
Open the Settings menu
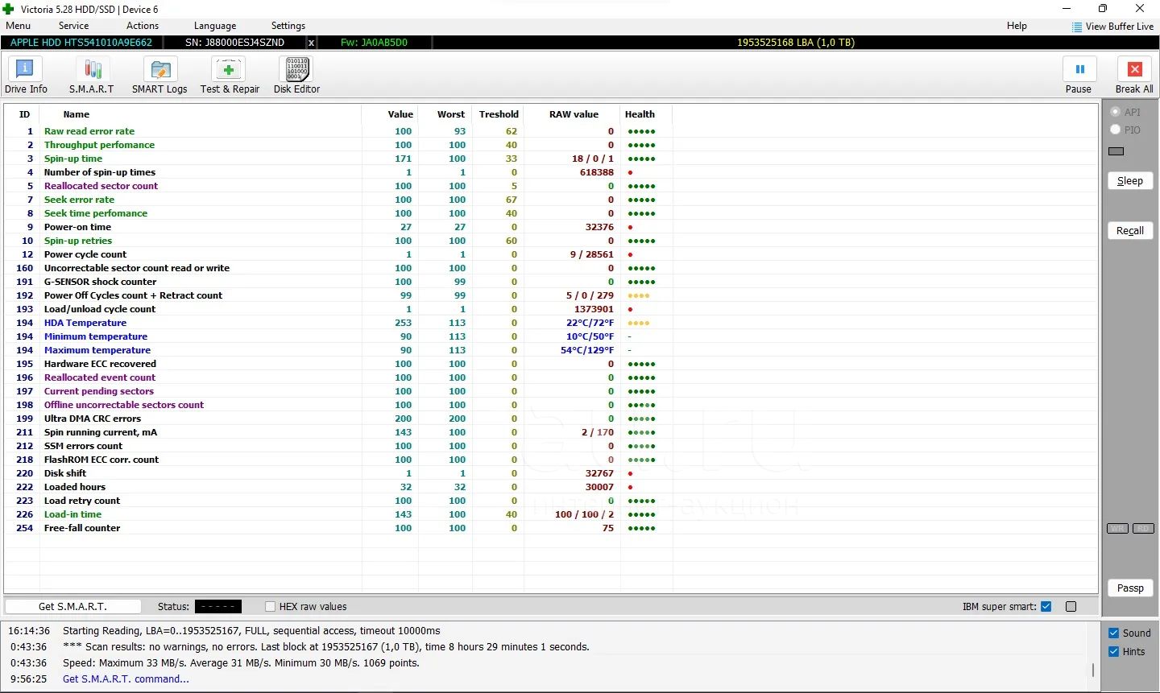288,26
